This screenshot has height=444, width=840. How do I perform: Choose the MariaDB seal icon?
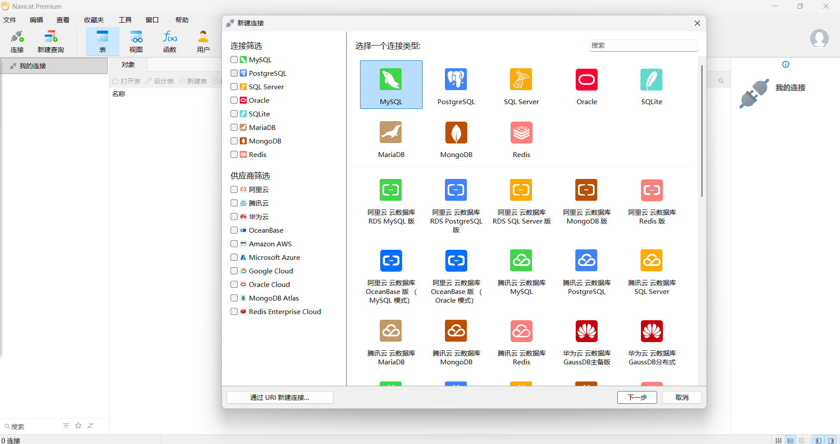click(391, 133)
